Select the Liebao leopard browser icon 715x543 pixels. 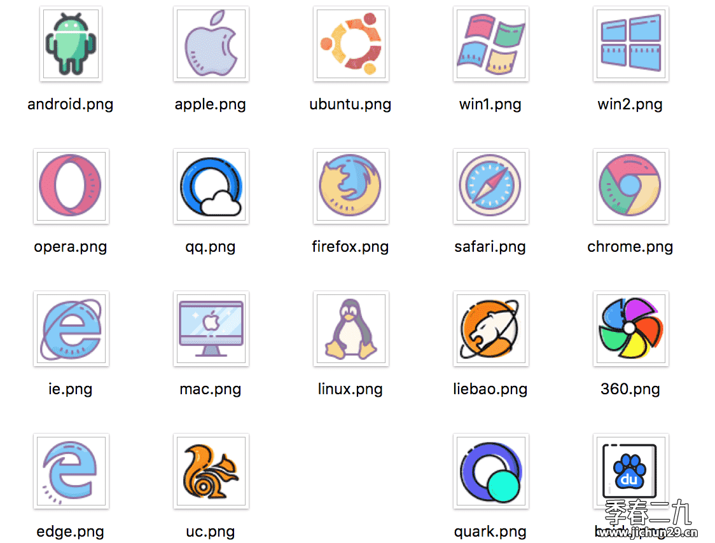pyautogui.click(x=490, y=328)
